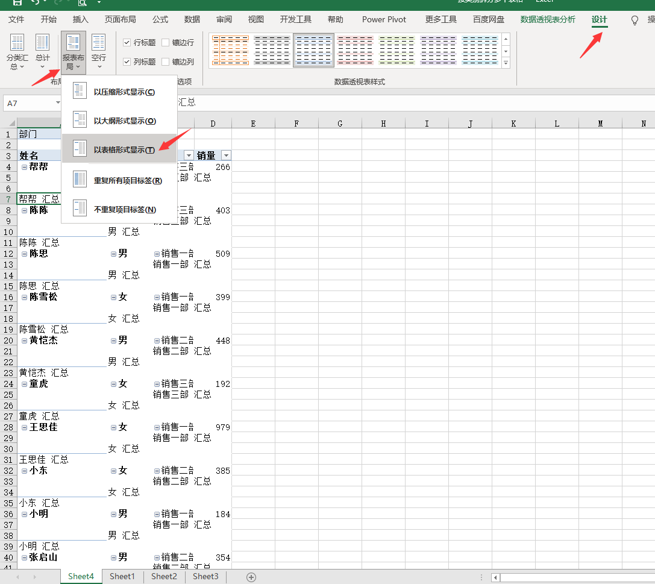
Task: Select row header 12
Action: pyautogui.click(x=8, y=254)
